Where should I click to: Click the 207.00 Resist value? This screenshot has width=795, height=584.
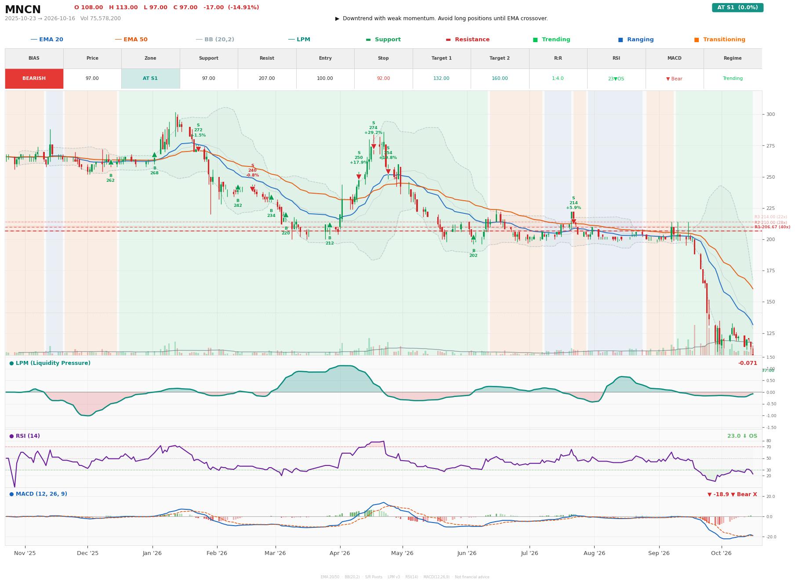tap(267, 79)
